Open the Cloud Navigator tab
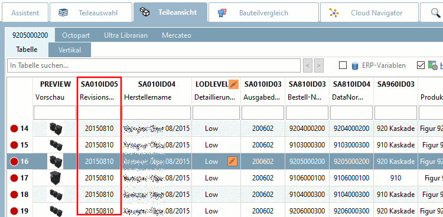This screenshot has height=217, width=443. [369, 13]
